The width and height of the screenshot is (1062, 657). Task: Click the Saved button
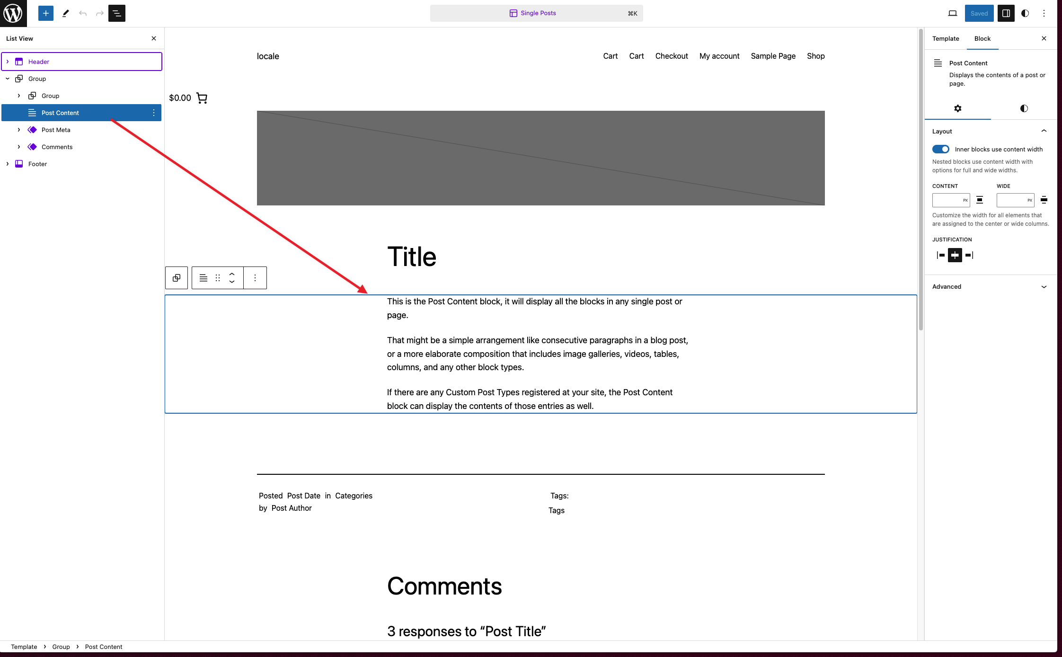979,13
